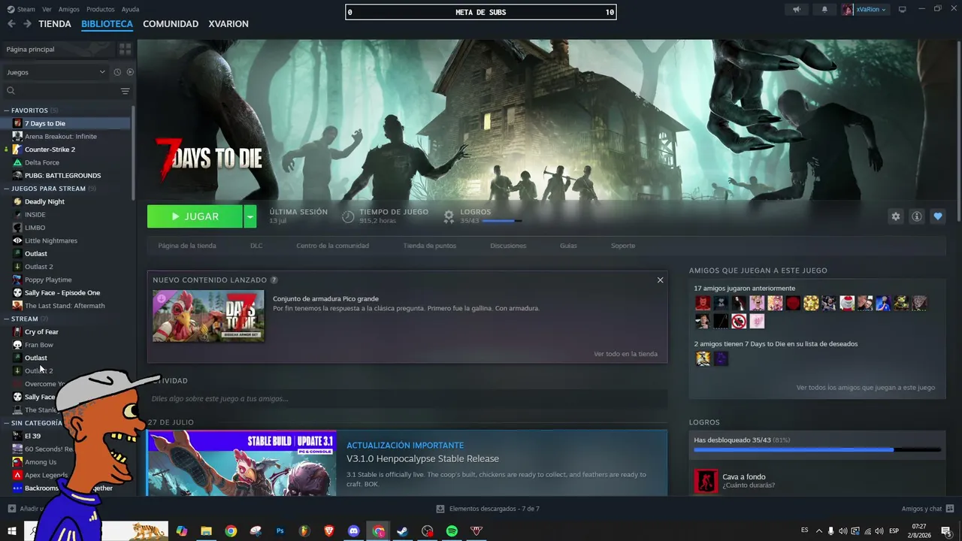Open Discord from the taskbar
This screenshot has width=962, height=541.
pyautogui.click(x=354, y=531)
